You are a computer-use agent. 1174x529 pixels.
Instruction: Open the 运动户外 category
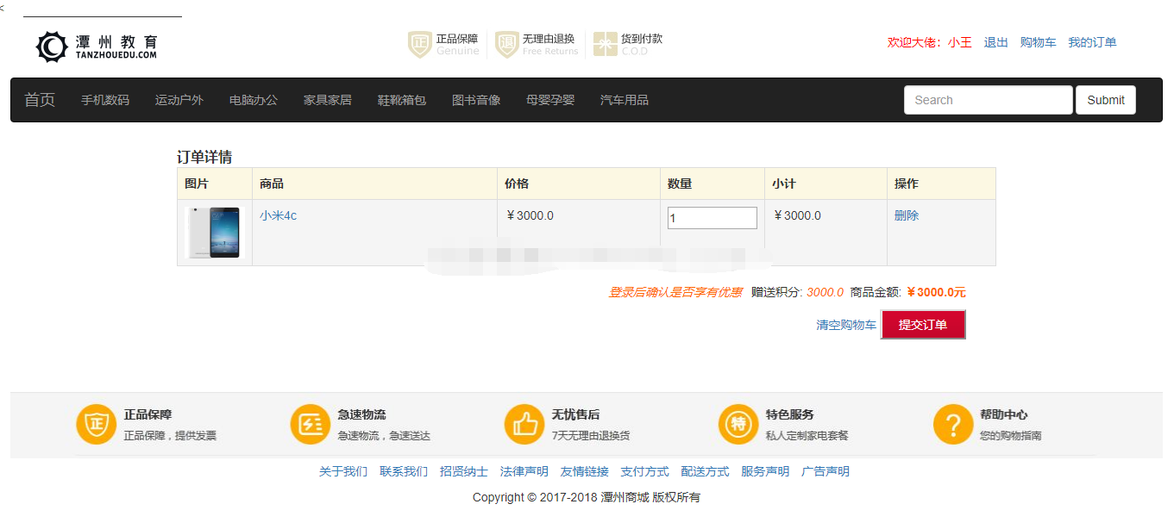coord(179,100)
